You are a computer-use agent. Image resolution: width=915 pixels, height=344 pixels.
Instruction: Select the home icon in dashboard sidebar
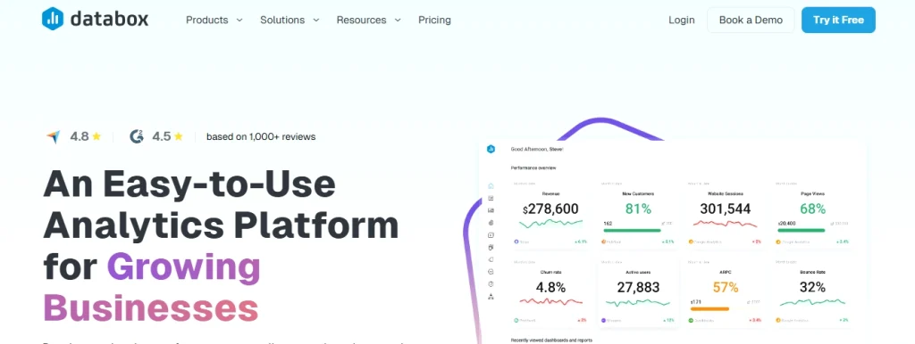coord(491,185)
